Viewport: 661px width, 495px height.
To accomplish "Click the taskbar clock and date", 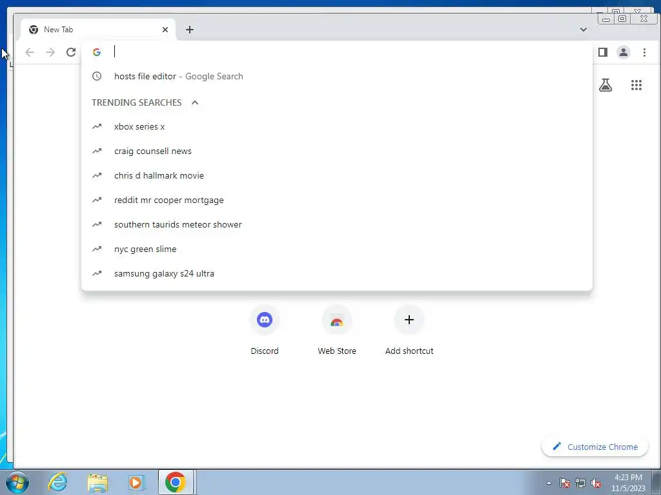I will [x=628, y=483].
